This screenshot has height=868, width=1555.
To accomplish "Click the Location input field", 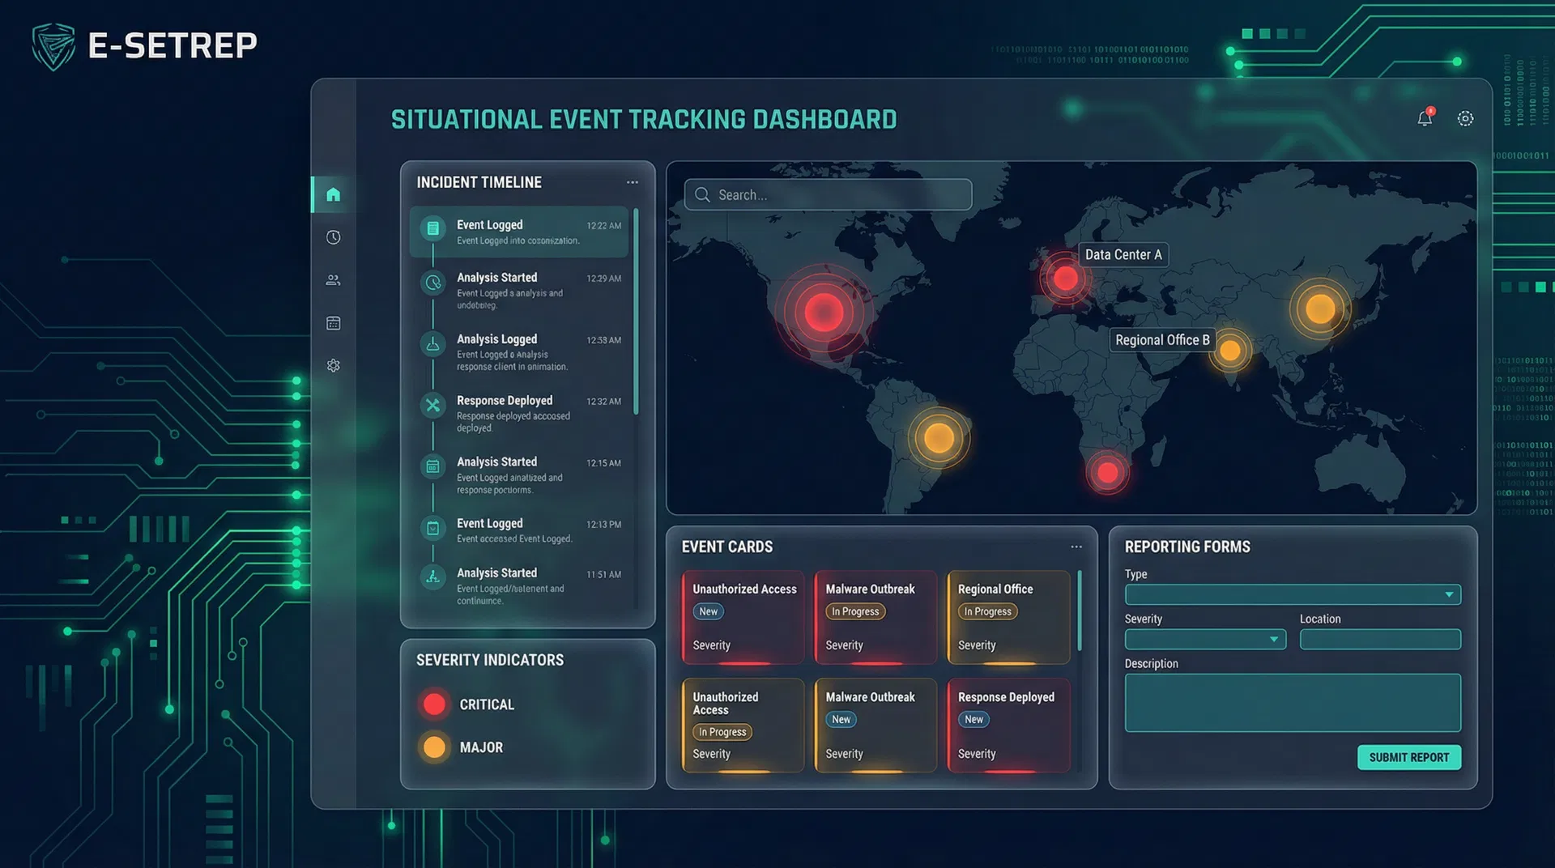I will pyautogui.click(x=1380, y=639).
